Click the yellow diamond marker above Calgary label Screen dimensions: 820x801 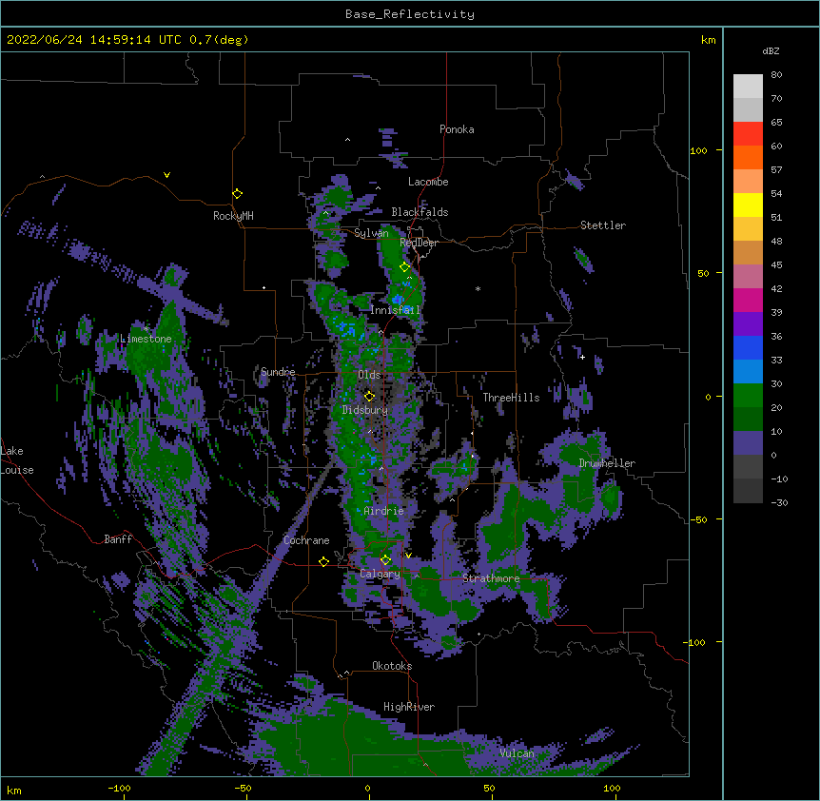[x=385, y=560]
